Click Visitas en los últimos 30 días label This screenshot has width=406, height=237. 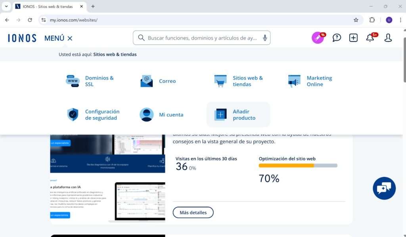click(x=206, y=159)
